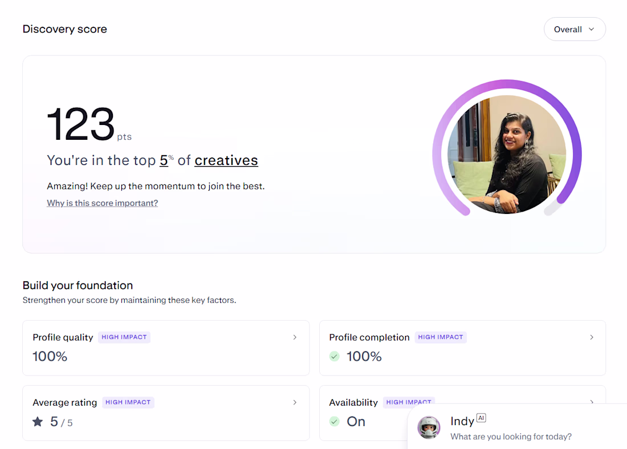Expand the Profile completion card chevron
This screenshot has width=627, height=449.
[x=592, y=337]
